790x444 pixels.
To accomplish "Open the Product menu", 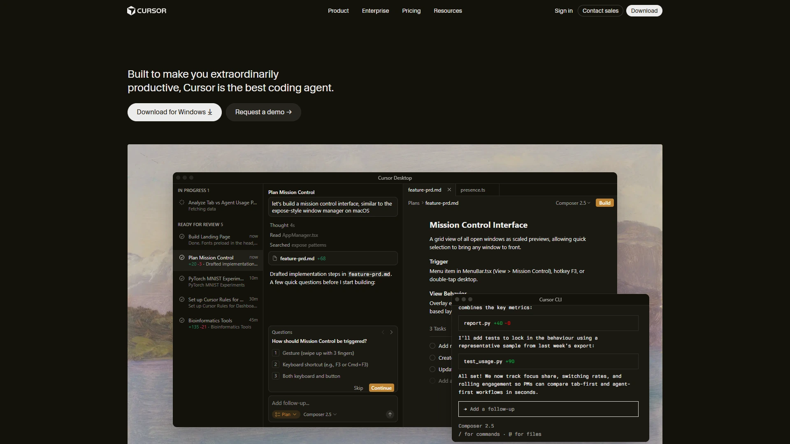I will (338, 11).
